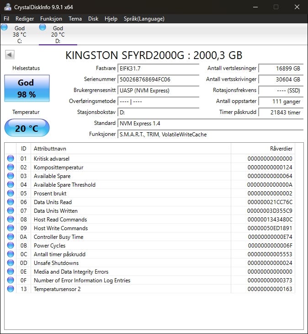Image resolution: width=308 pixels, height=334 pixels.
Task: Click raw value 0000000005553
Action: (x=270, y=254)
